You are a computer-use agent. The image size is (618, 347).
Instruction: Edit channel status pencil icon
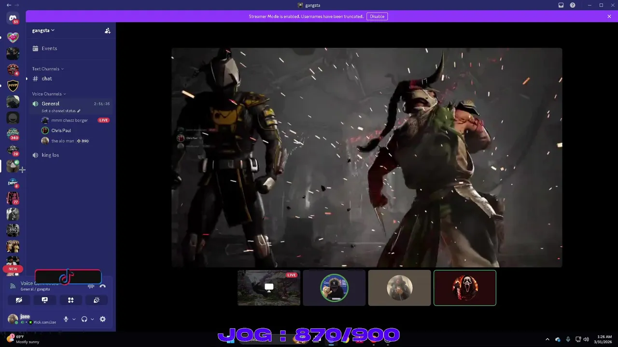coord(79,111)
